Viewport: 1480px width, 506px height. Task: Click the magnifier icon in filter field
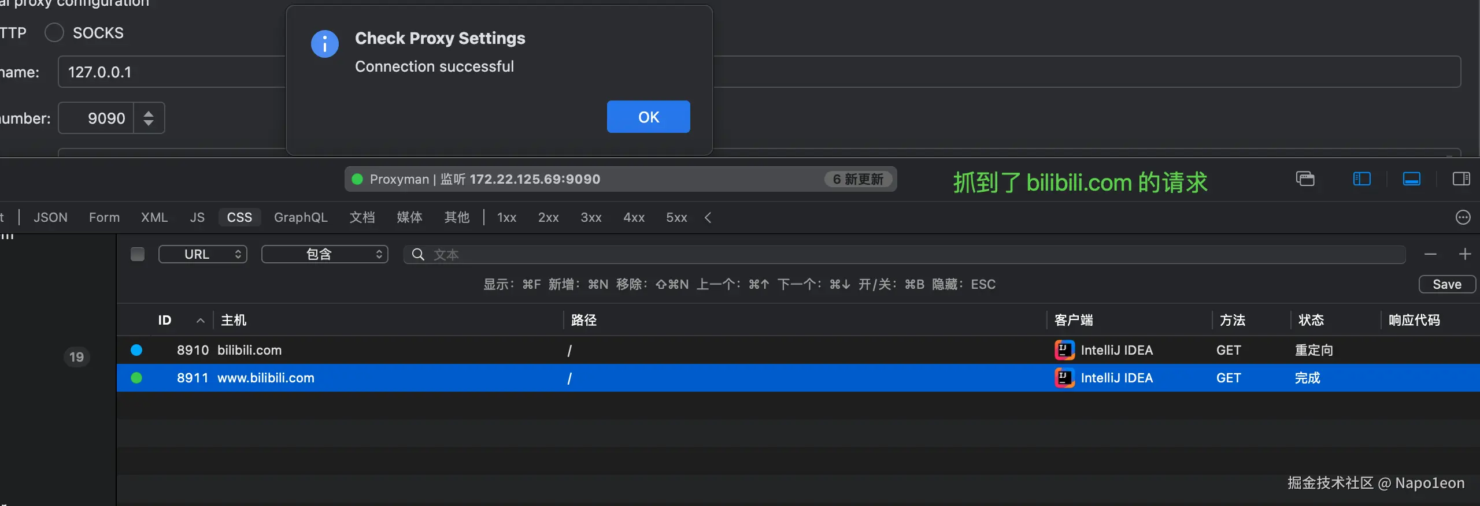(x=418, y=254)
